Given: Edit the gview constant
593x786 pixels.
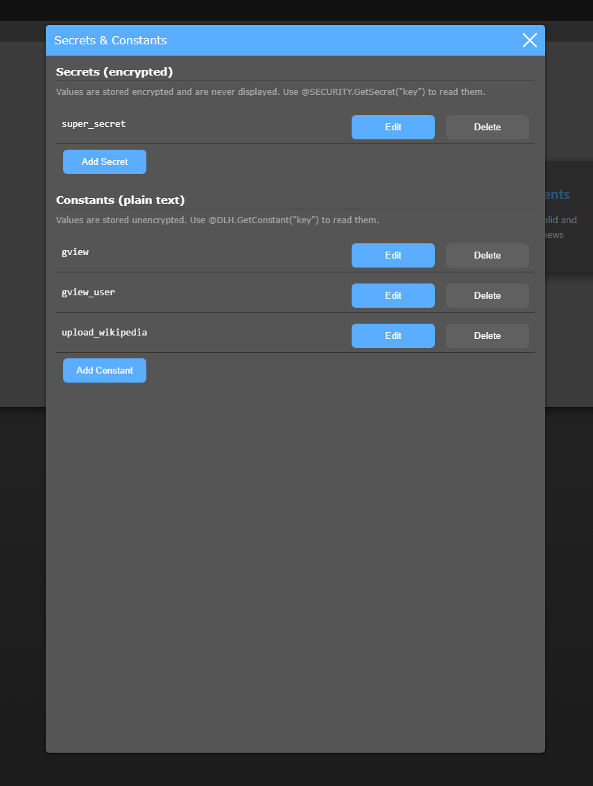Looking at the screenshot, I should pyautogui.click(x=393, y=256).
